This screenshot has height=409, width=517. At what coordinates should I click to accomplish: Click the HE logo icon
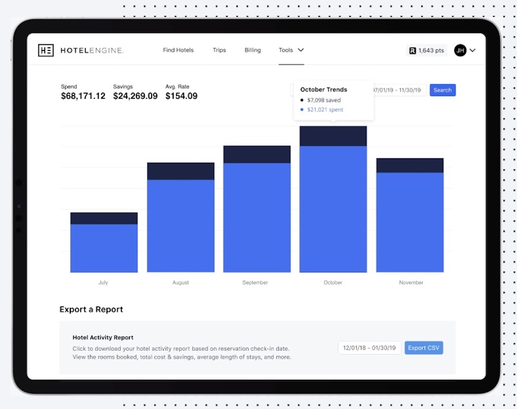(46, 50)
